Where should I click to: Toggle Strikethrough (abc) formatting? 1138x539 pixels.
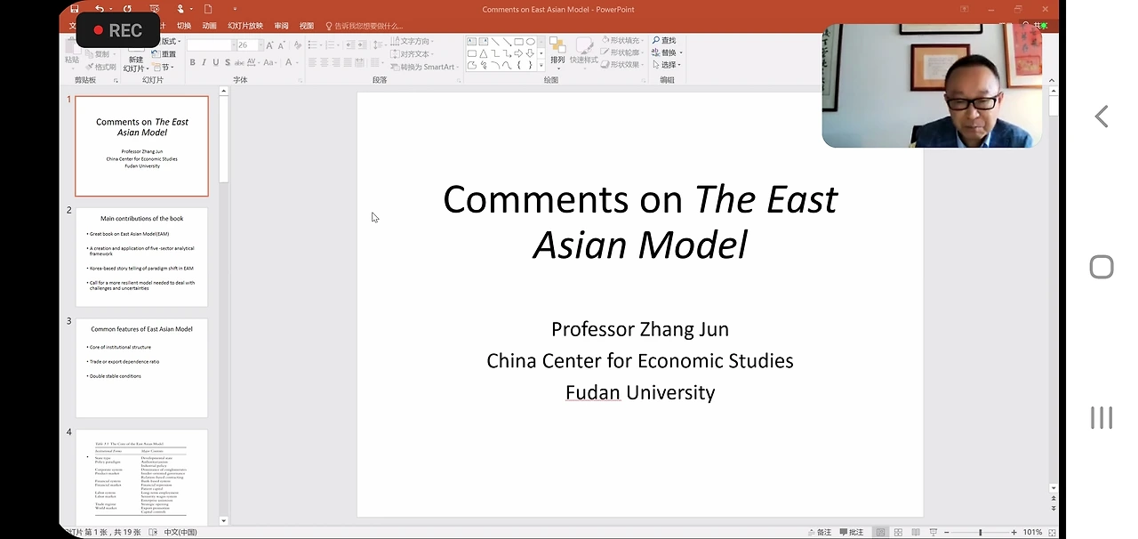pyautogui.click(x=239, y=62)
